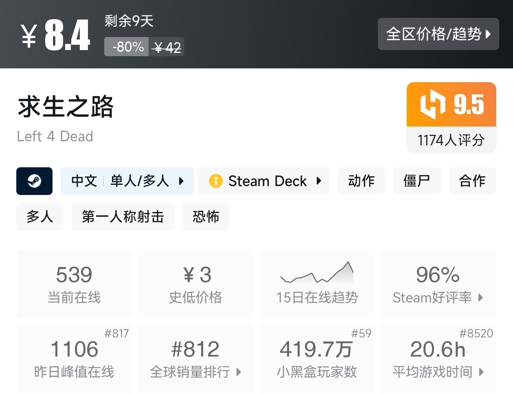This screenshot has height=394, width=513.
Task: Click the Steam platform icon
Action: click(x=34, y=181)
